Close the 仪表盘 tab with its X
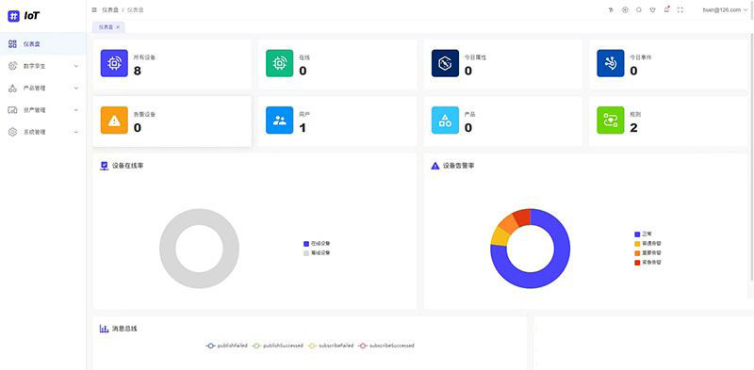Screen dimensions: 754x370 (x=118, y=27)
